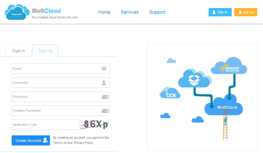Click the keyboard icon in Password field
The width and height of the screenshot is (263, 153).
click(105, 97)
